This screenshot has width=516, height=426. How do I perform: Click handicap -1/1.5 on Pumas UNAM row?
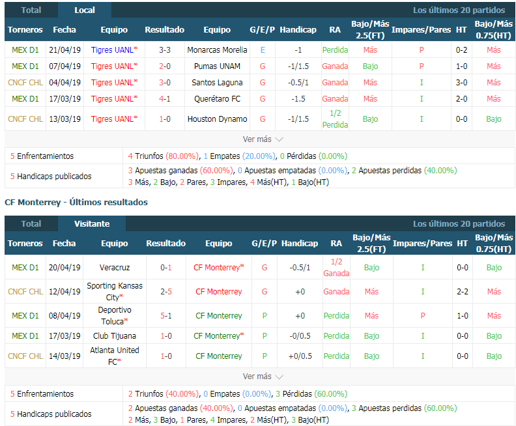[298, 66]
